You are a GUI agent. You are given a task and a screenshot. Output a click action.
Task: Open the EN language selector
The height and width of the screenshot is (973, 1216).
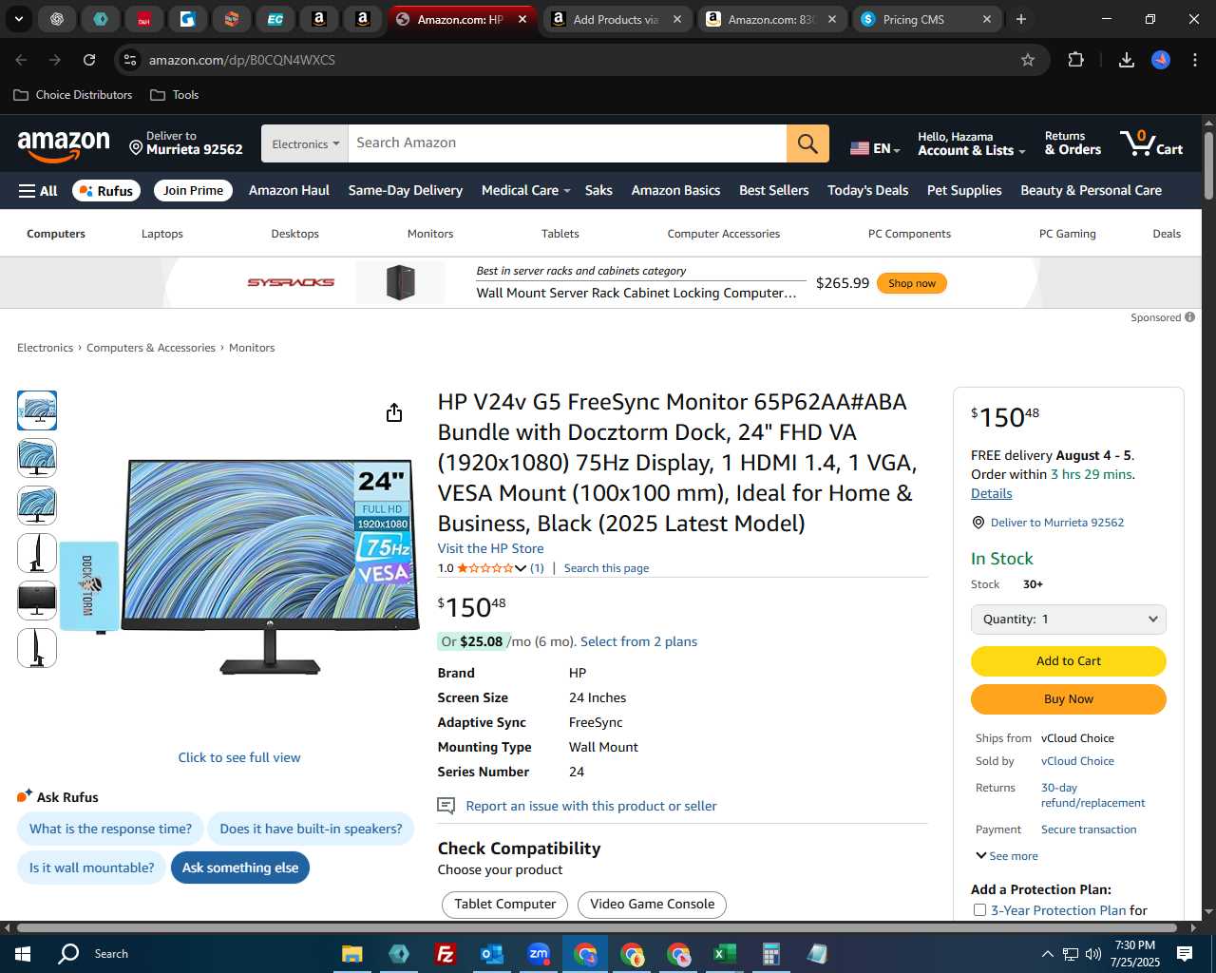click(875, 148)
